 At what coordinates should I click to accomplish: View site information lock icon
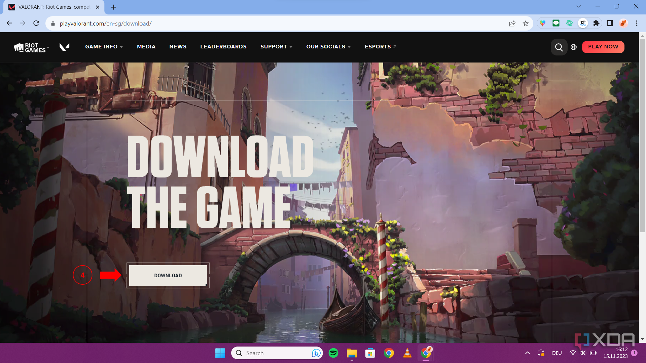(x=53, y=24)
